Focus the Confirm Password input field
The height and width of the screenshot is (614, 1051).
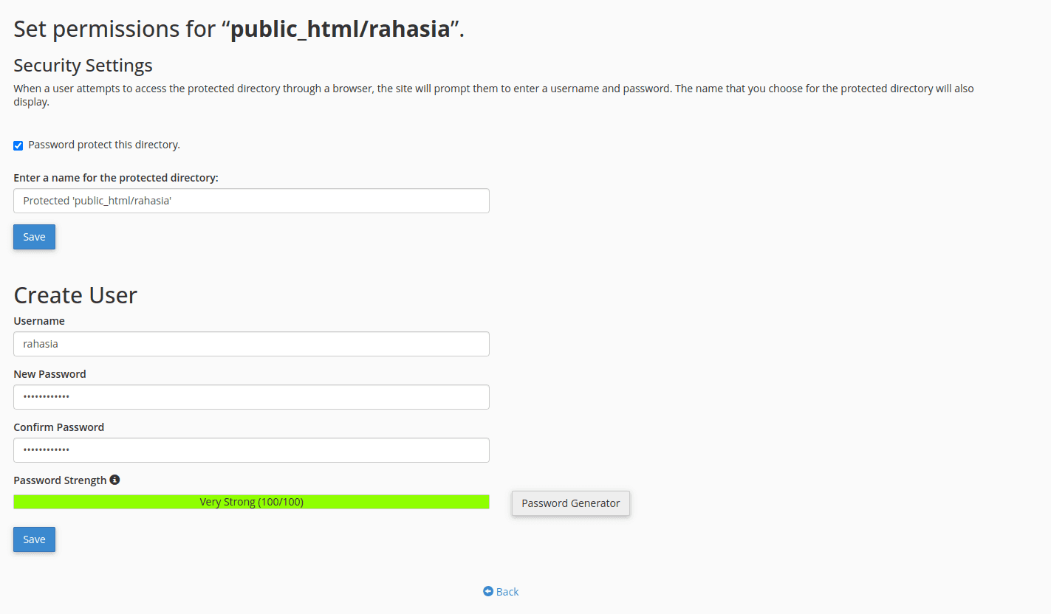pos(251,450)
